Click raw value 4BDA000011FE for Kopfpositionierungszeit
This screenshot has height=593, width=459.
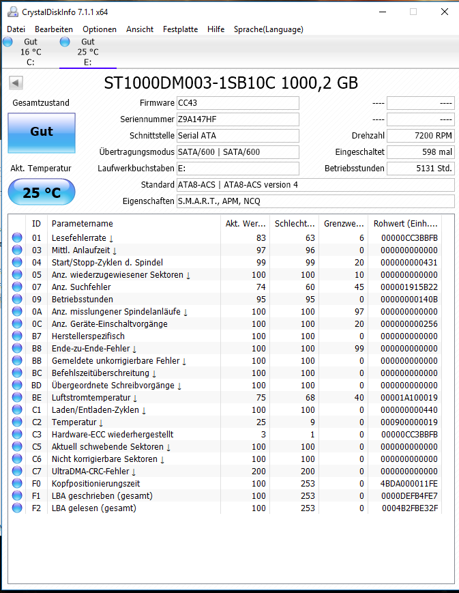pos(409,484)
